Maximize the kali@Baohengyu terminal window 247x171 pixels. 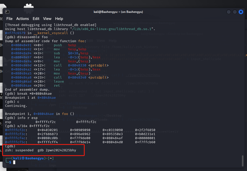point(235,12)
